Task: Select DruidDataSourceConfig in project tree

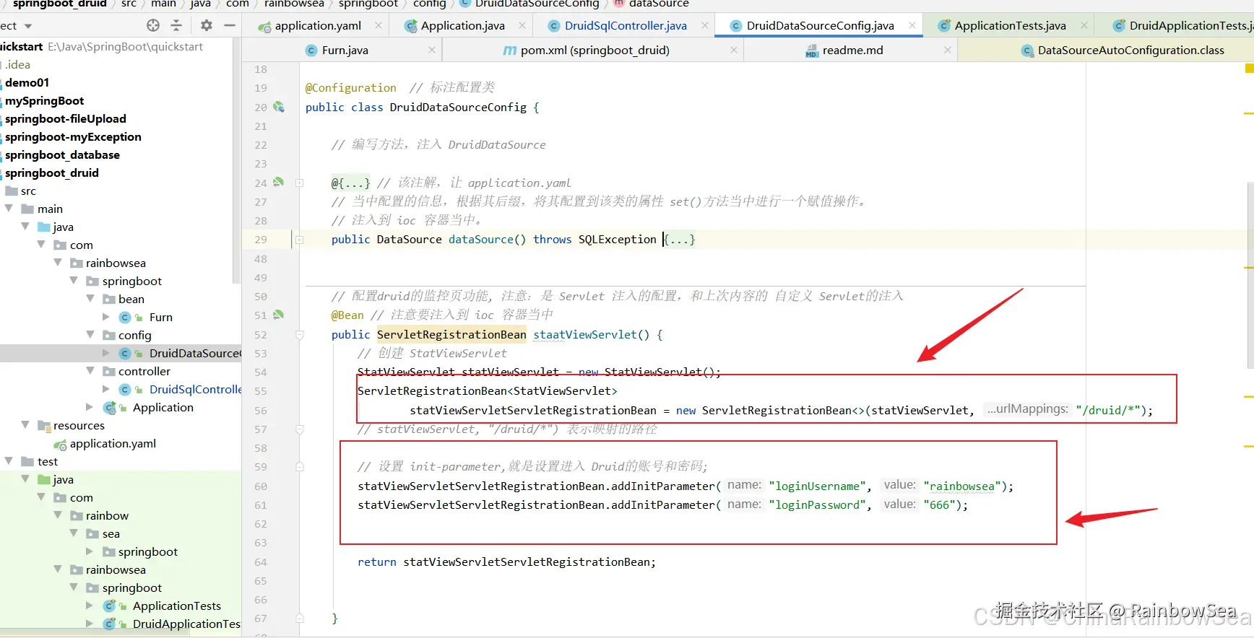Action: 194,353
